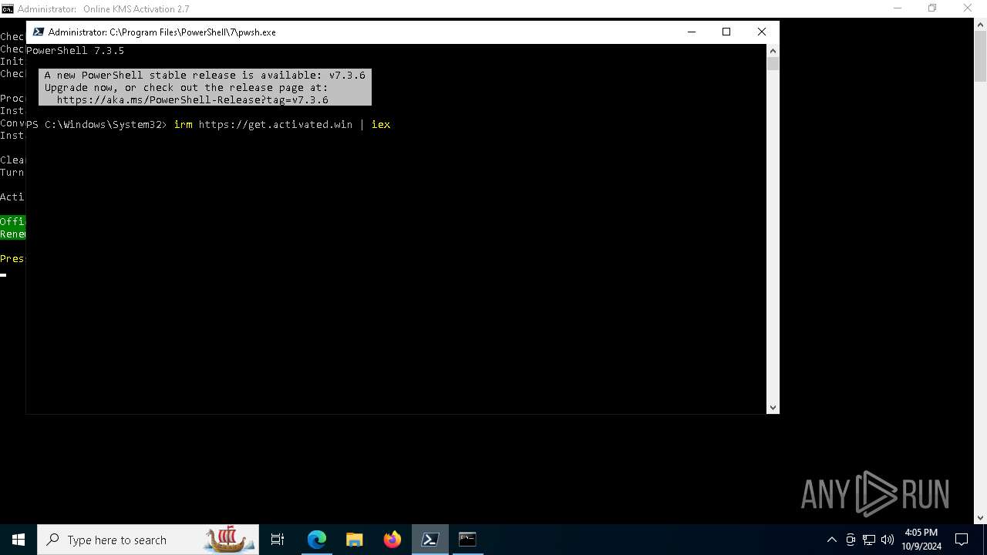Open File Explorer from the taskbar

click(355, 540)
